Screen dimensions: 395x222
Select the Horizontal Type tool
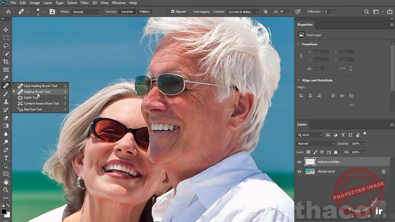pyautogui.click(x=6, y=158)
